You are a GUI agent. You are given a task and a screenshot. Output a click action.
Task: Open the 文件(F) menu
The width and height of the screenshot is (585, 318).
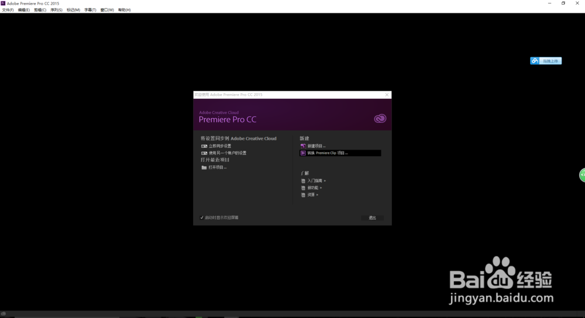(x=8, y=10)
